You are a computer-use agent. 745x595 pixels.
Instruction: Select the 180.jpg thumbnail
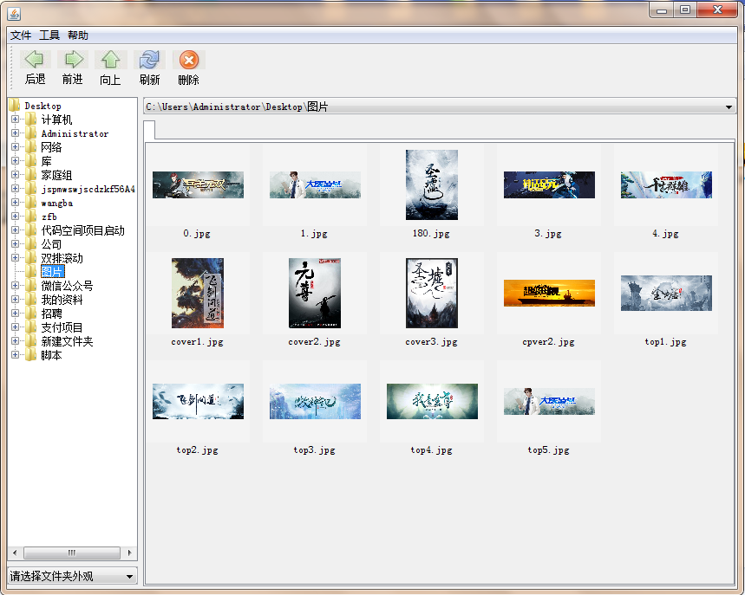[432, 184]
